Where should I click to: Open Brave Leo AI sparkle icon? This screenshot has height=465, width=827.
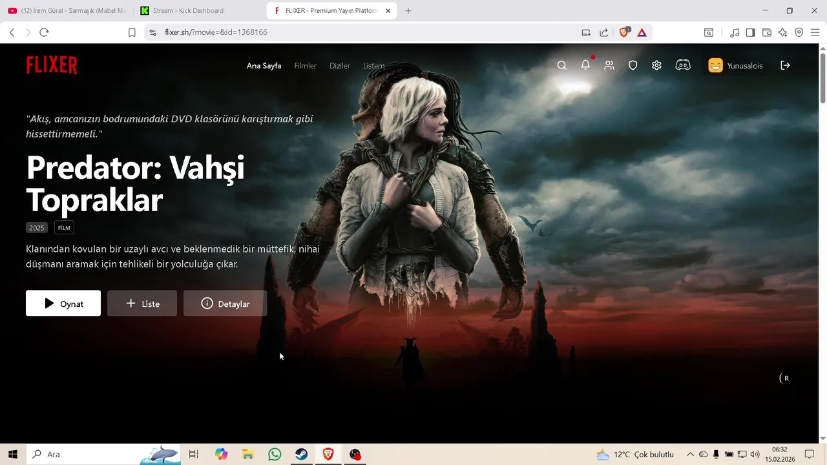[x=782, y=32]
